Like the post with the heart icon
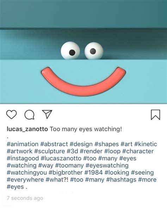The height and width of the screenshot is (208, 167). (11, 114)
